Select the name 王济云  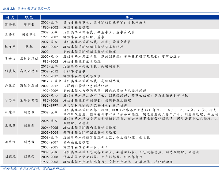click(x=10, y=34)
